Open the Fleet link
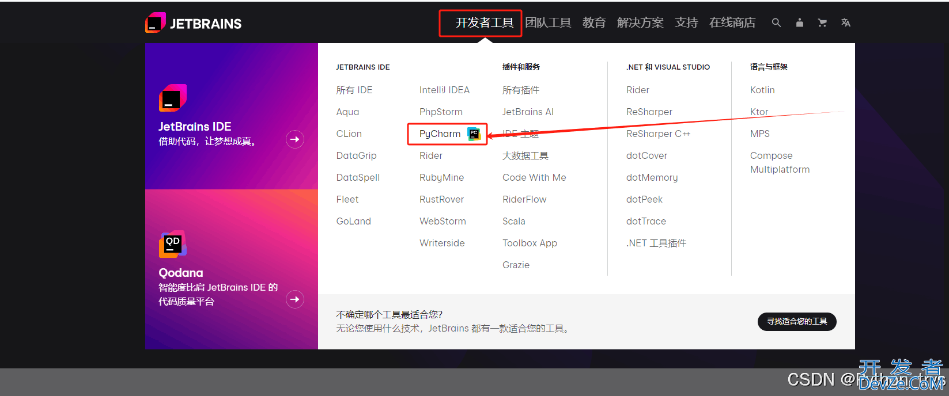The width and height of the screenshot is (949, 396). click(x=347, y=199)
